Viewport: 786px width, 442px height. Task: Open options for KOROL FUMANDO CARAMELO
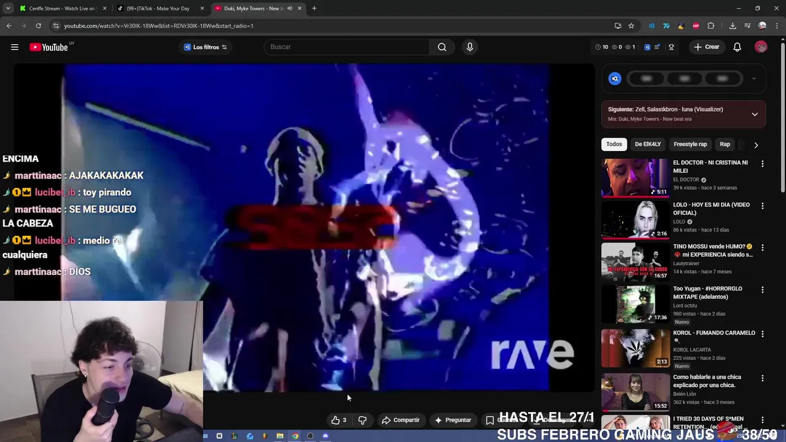coord(763,334)
